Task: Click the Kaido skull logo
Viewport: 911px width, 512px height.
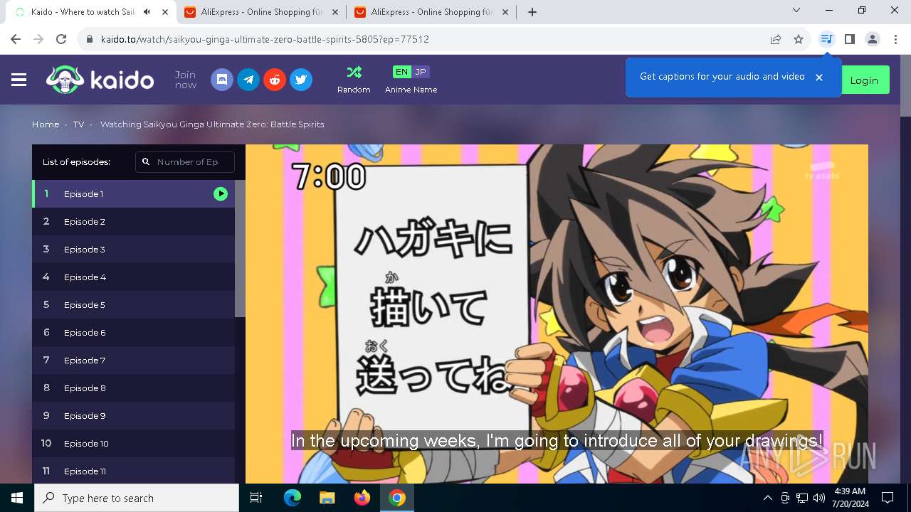Action: click(65, 80)
